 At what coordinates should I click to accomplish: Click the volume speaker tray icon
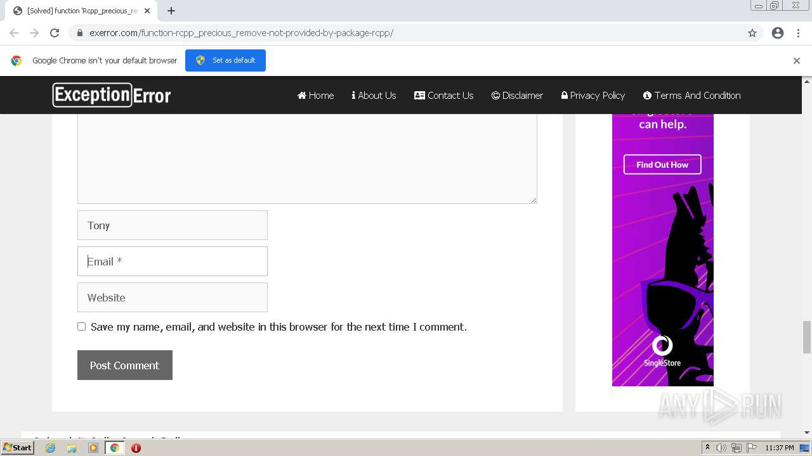click(721, 448)
